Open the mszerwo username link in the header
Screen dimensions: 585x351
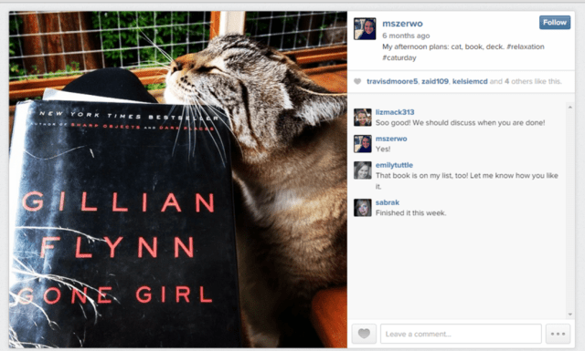click(x=402, y=24)
